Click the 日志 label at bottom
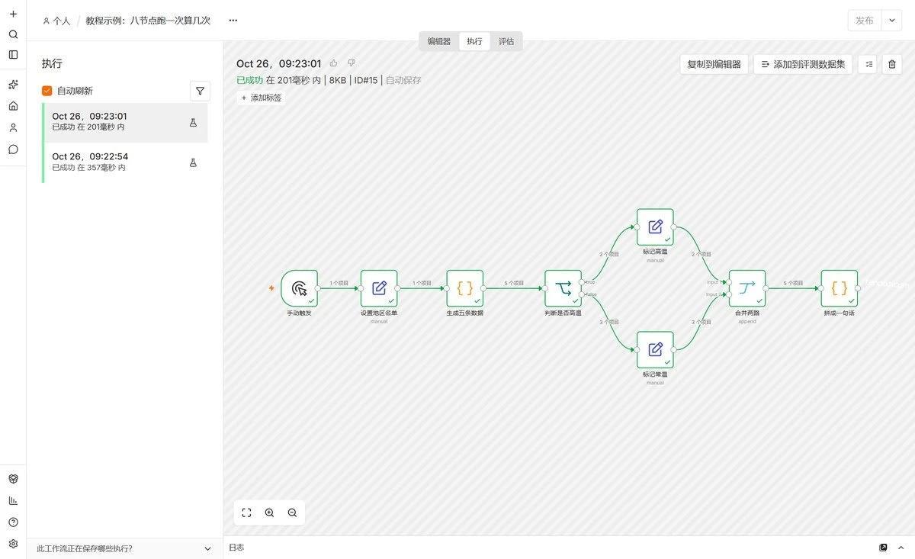 236,548
